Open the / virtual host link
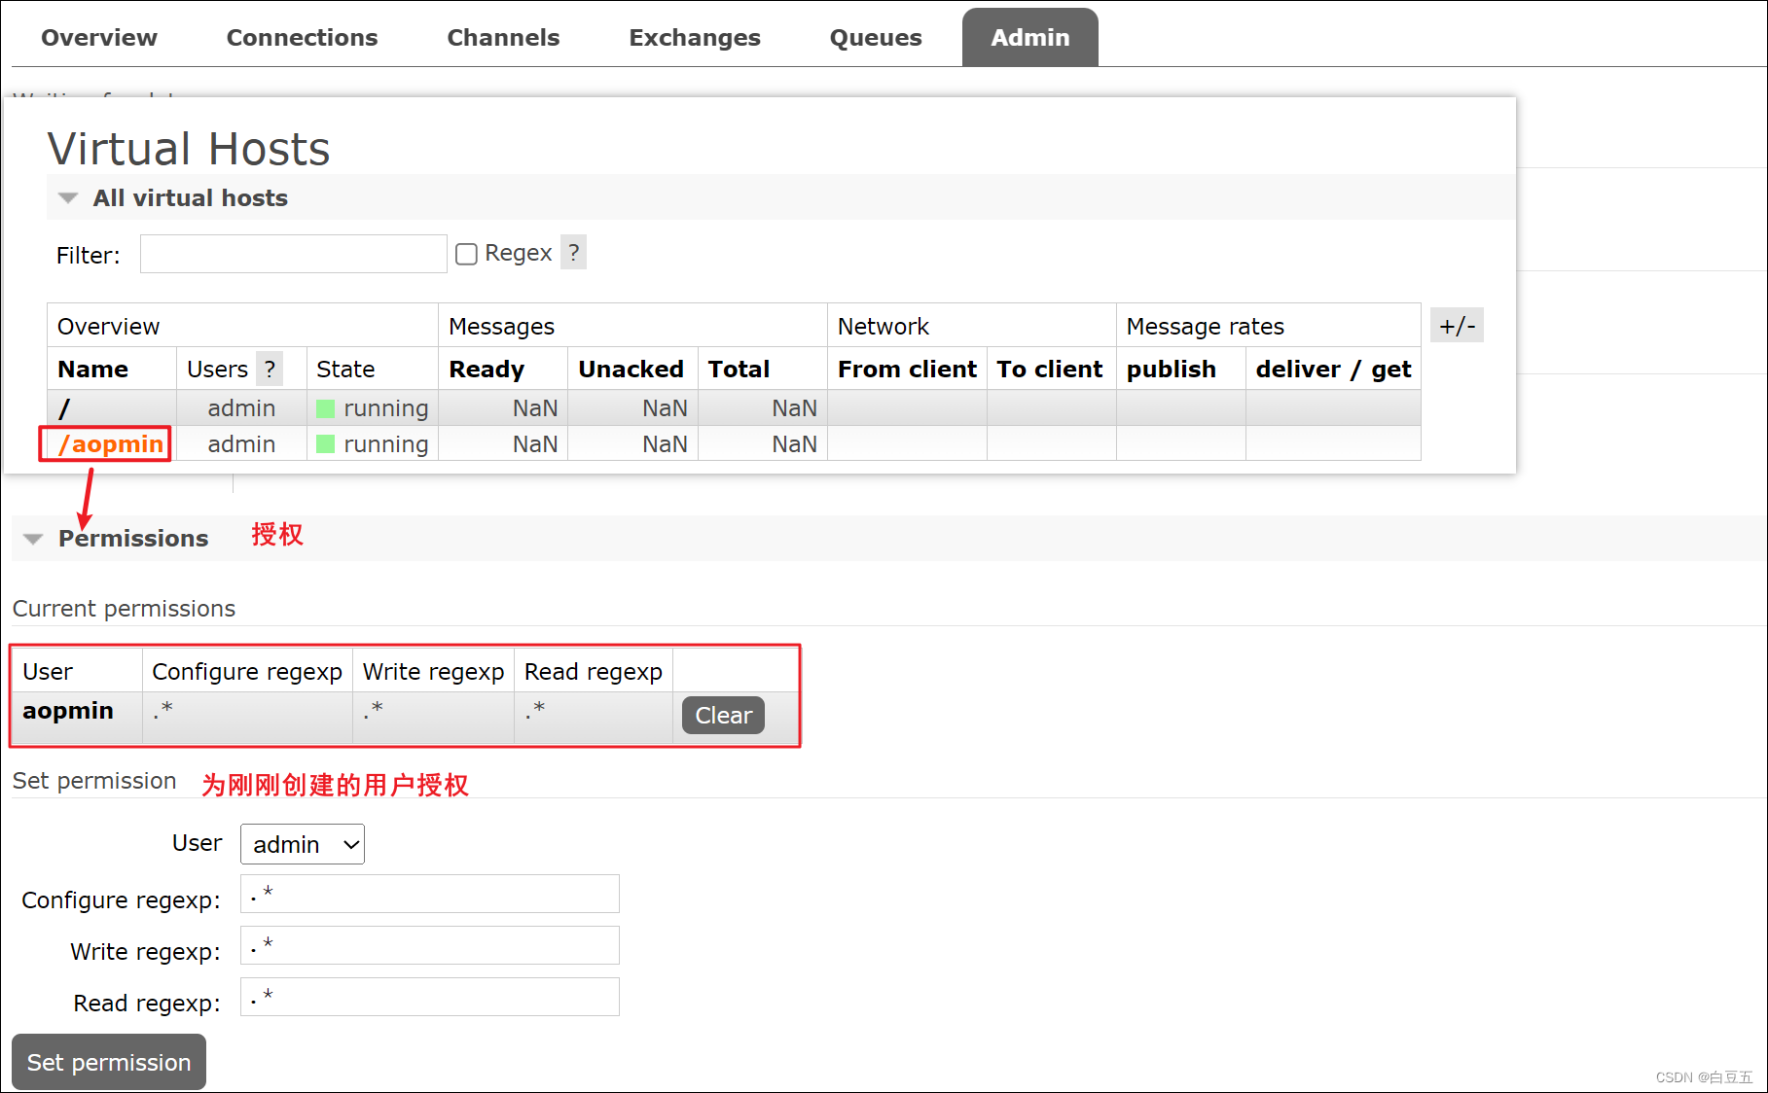 (x=64, y=408)
